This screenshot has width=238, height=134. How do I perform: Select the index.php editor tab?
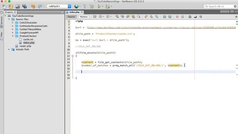click(x=74, y=12)
